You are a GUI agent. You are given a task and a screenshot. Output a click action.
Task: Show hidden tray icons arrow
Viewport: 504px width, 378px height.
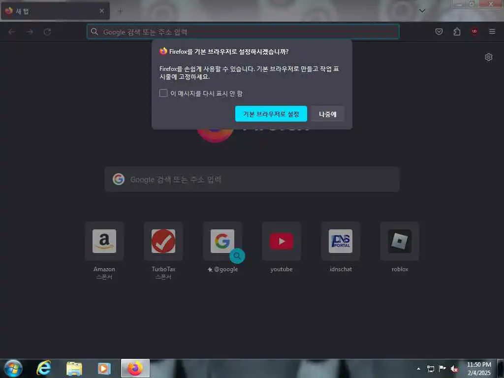pos(418,369)
